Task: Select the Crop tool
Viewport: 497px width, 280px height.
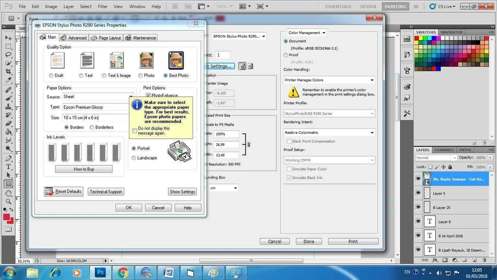Action: click(x=8, y=72)
